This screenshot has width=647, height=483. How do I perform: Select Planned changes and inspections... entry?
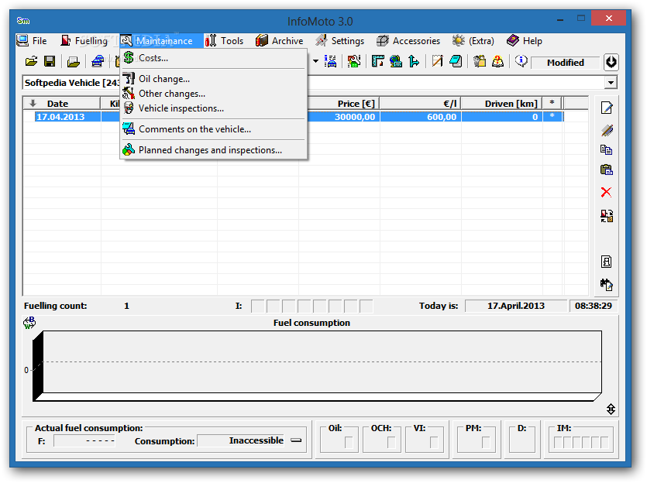pyautogui.click(x=214, y=150)
